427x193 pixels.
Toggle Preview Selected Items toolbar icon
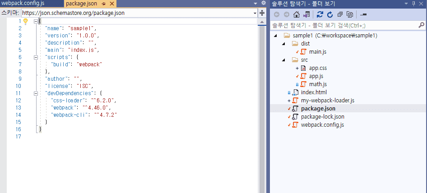tap(363, 14)
